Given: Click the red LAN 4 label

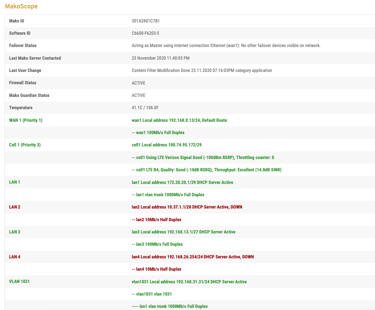Looking at the screenshot, I should [15, 257].
